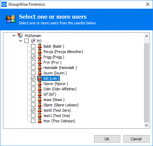Click the MyDomain globe icon
The height and width of the screenshot is (146, 153).
point(20,35)
